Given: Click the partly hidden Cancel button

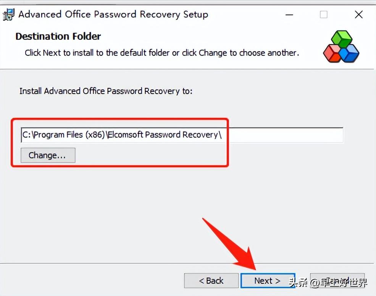Looking at the screenshot, I should pyautogui.click(x=337, y=280).
